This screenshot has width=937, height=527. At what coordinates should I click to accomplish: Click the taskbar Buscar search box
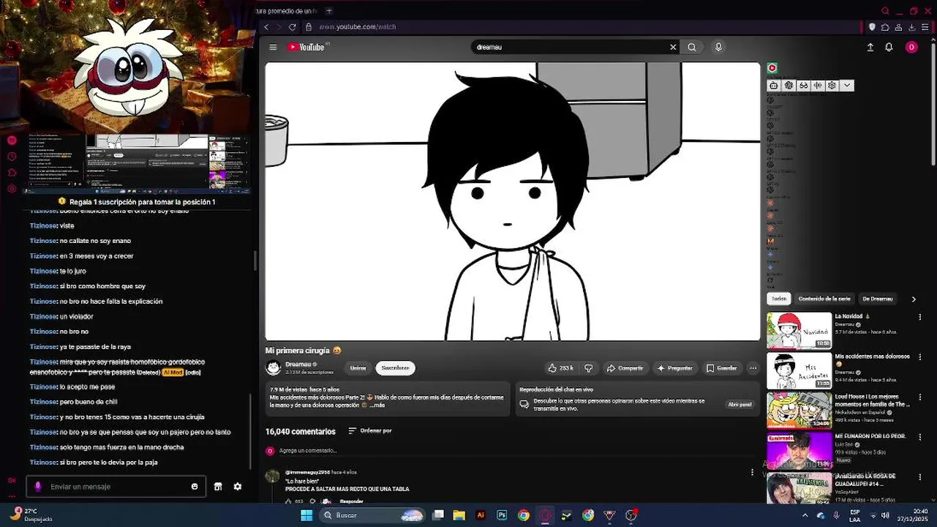pos(373,515)
